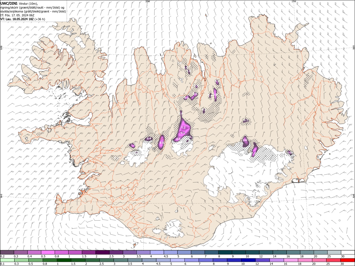This screenshot has height=266, width=355.
Task: Click the mauve 0.3 swatch in the purple scale
Action: pyautogui.click(x=21, y=252)
